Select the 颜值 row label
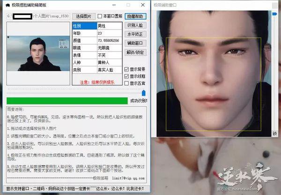Image resolution: width=281 pixels, height=195 pixels. coord(85,40)
